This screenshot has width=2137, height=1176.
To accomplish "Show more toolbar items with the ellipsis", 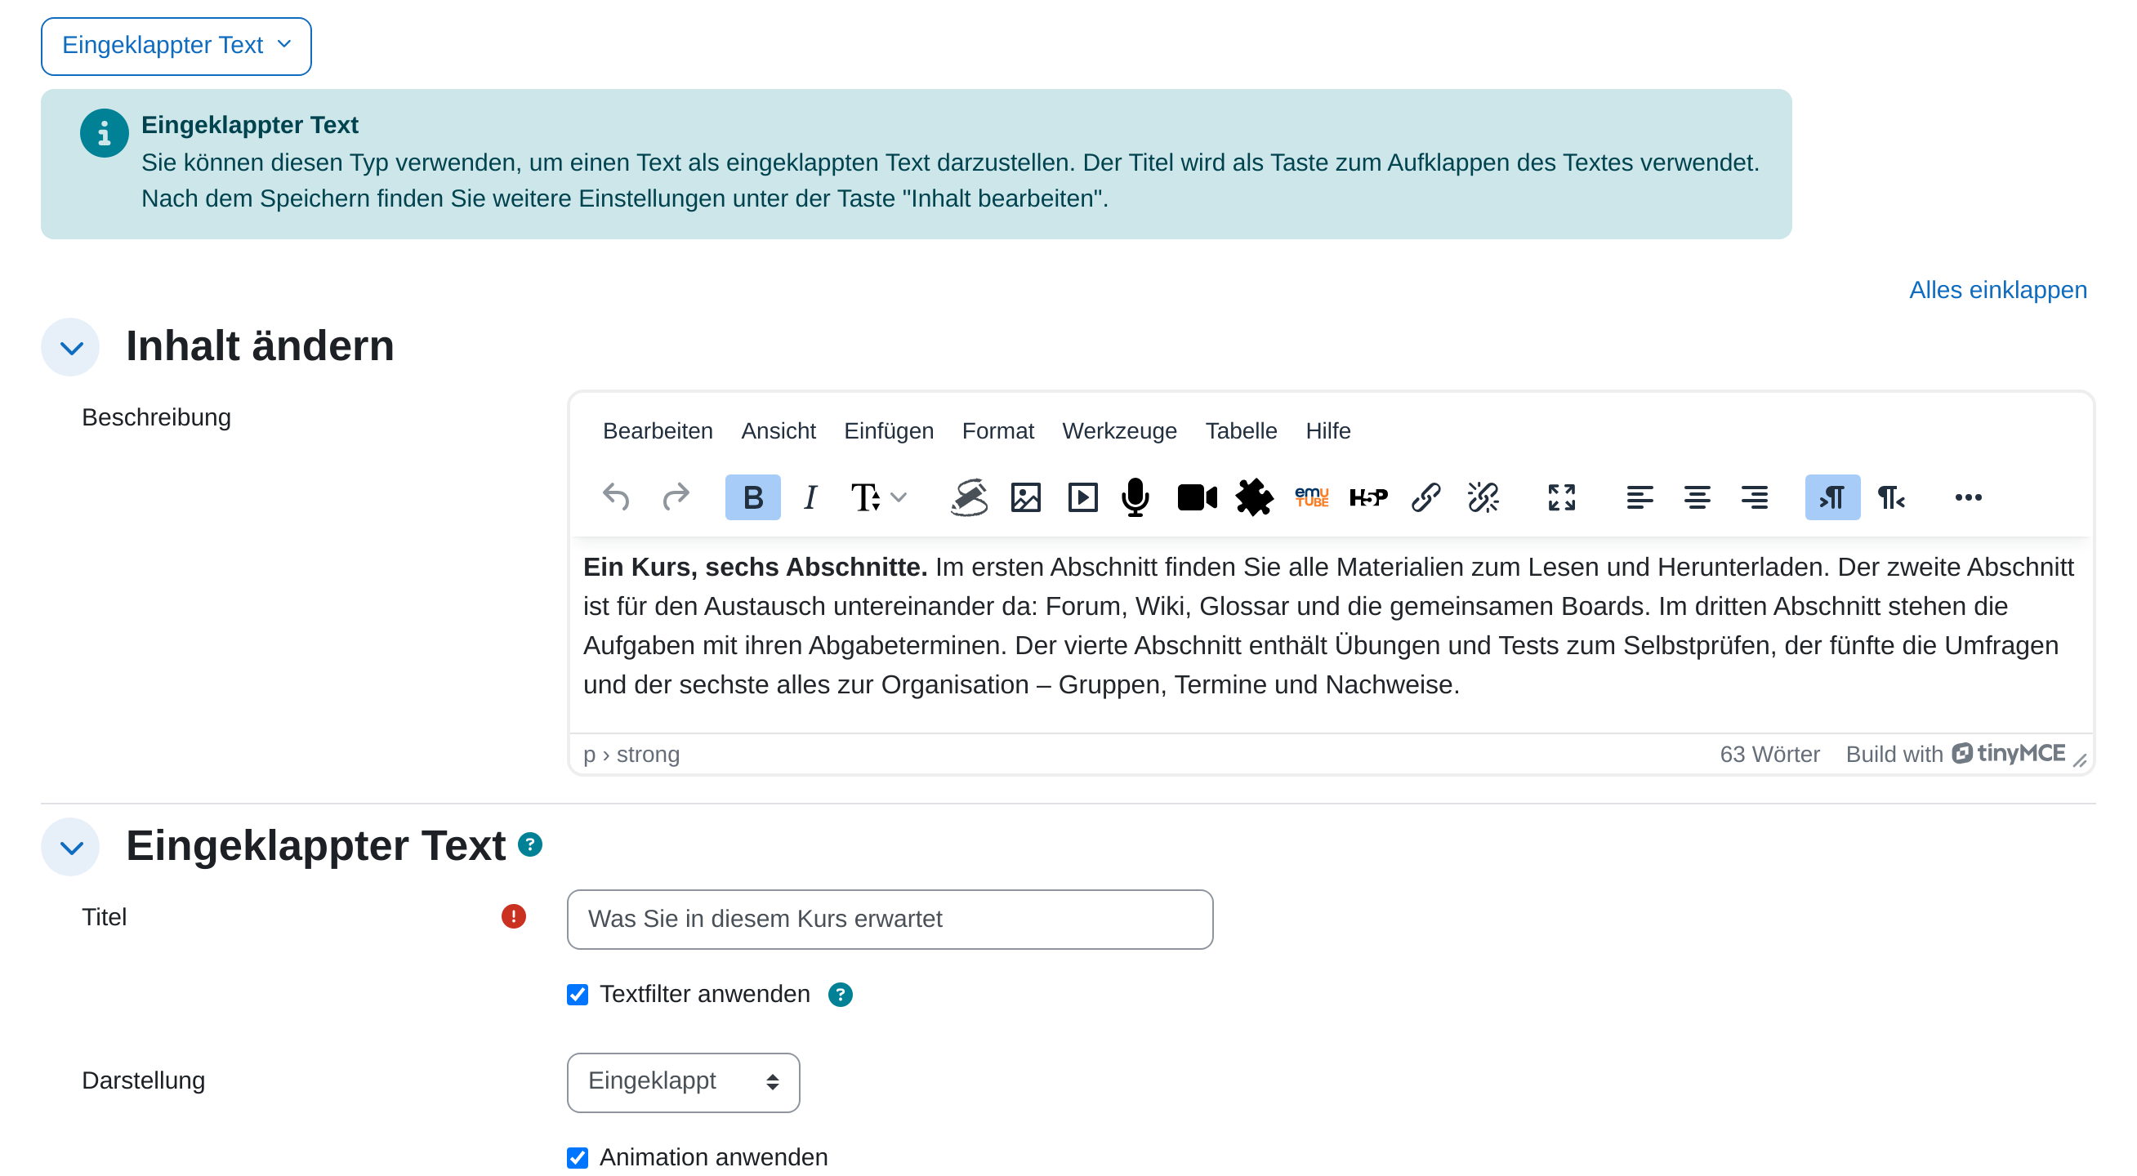I will coord(1968,497).
